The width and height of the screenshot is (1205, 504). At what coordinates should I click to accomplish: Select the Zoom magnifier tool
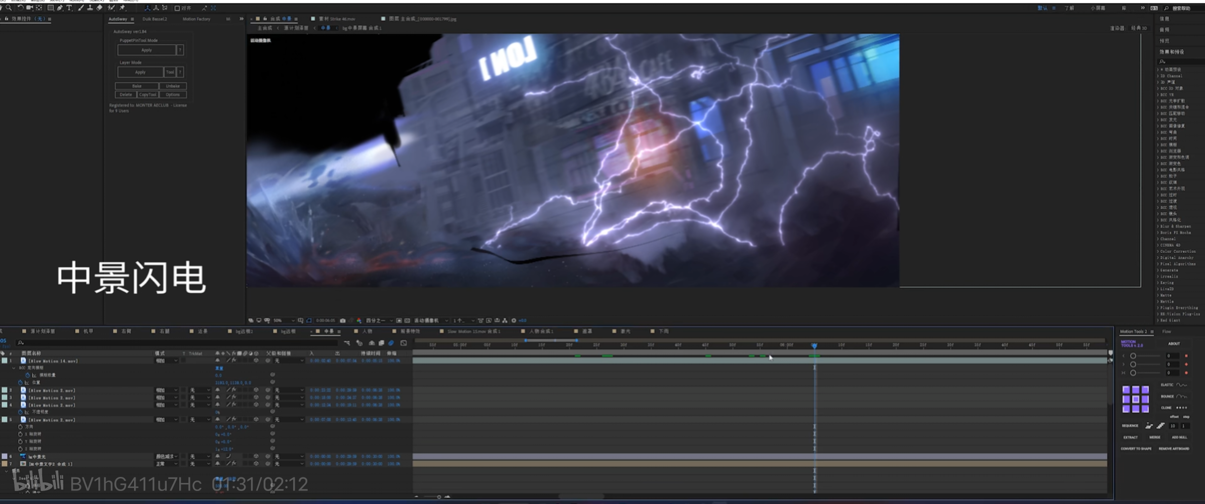tap(9, 8)
